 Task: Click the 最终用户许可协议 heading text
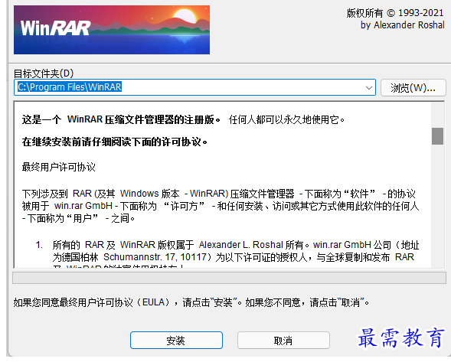pyautogui.click(x=59, y=167)
